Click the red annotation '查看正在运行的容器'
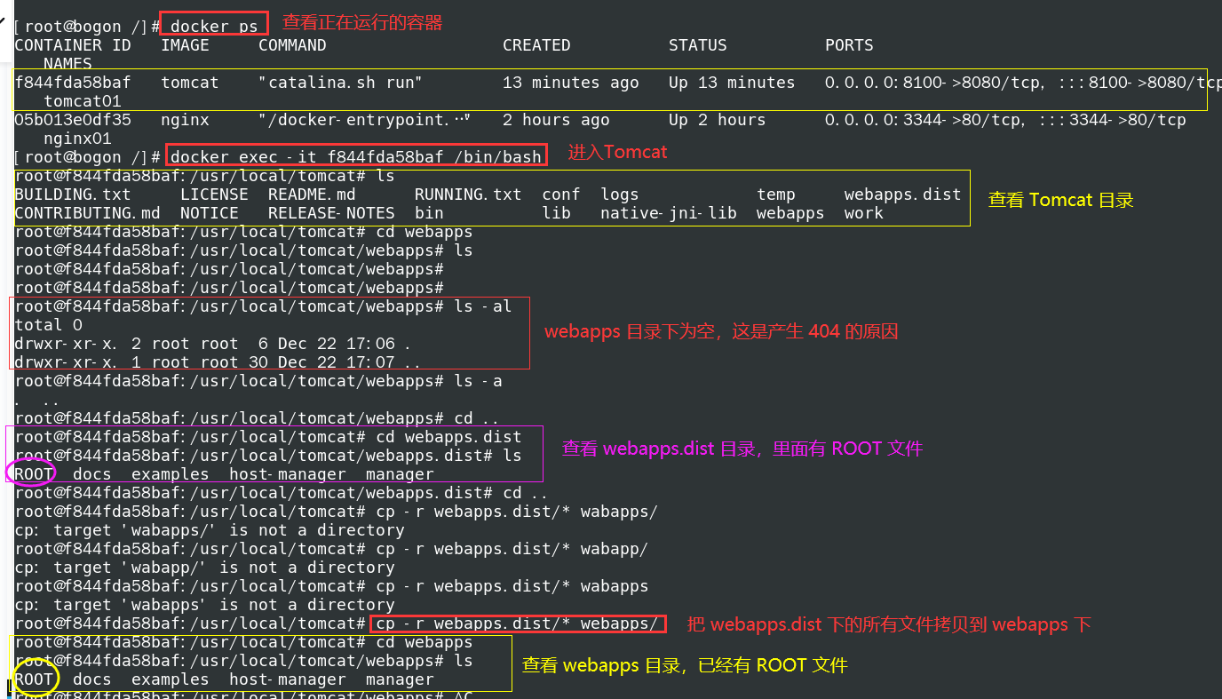Screen dimensions: 1222x699 (361, 22)
